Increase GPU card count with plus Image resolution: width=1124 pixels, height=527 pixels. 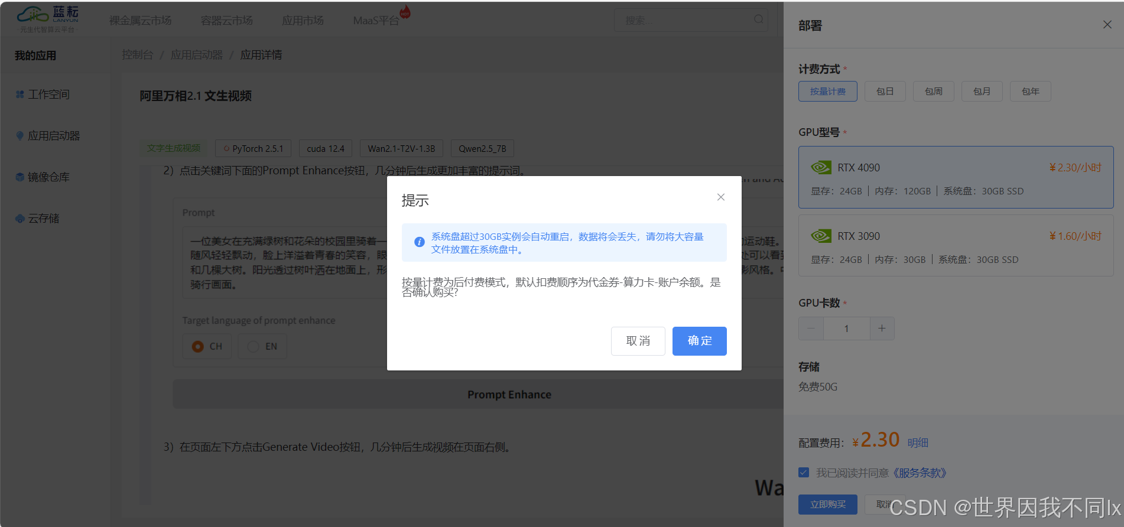pos(882,328)
